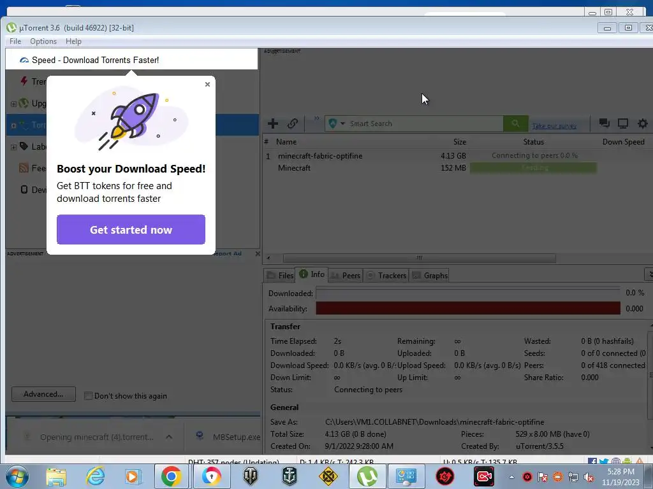Viewport: 653px width, 489px height.
Task: Open World of Warships anchor taskbar icon
Action: pos(290,476)
